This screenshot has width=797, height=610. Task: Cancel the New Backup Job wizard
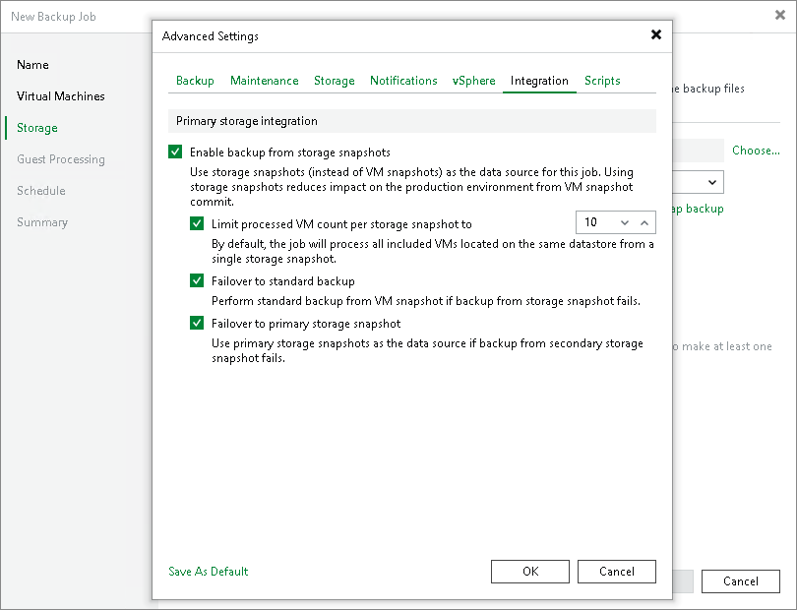point(741,581)
